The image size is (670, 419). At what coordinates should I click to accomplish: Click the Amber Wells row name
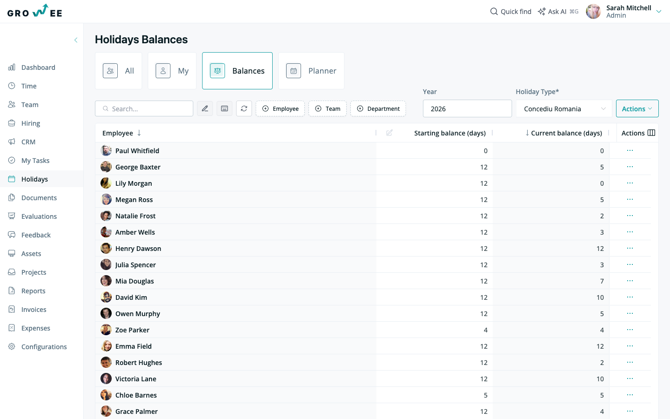(135, 232)
